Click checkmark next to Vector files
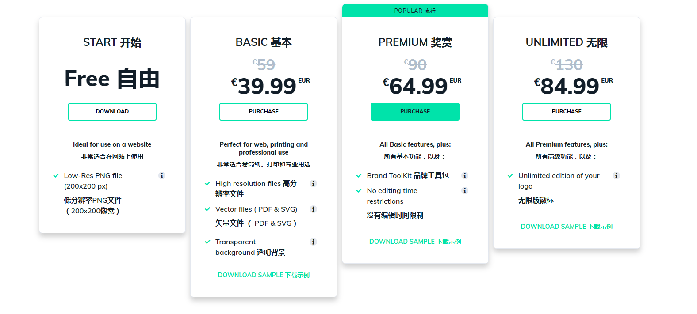The width and height of the screenshot is (697, 314). [x=207, y=209]
